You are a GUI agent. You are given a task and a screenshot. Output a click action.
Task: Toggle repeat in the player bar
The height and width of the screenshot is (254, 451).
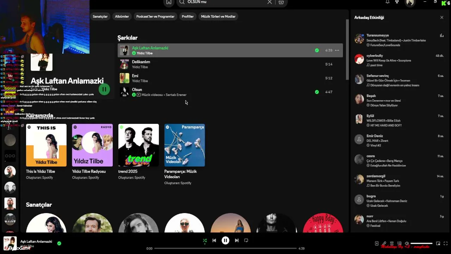tap(246, 241)
